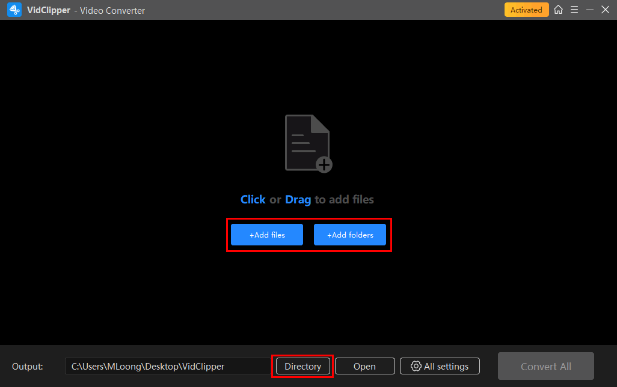Choose output folder with Directory button
The width and height of the screenshot is (617, 387).
pos(302,366)
